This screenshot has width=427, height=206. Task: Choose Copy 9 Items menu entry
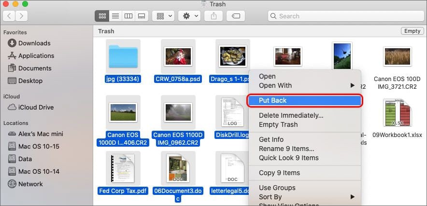[305, 173]
